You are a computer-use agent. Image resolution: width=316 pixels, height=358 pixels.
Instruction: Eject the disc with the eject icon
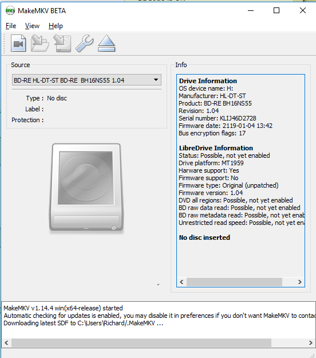point(106,44)
